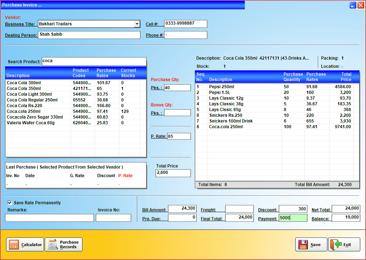Click the Purchase Quantity column header

293,77
